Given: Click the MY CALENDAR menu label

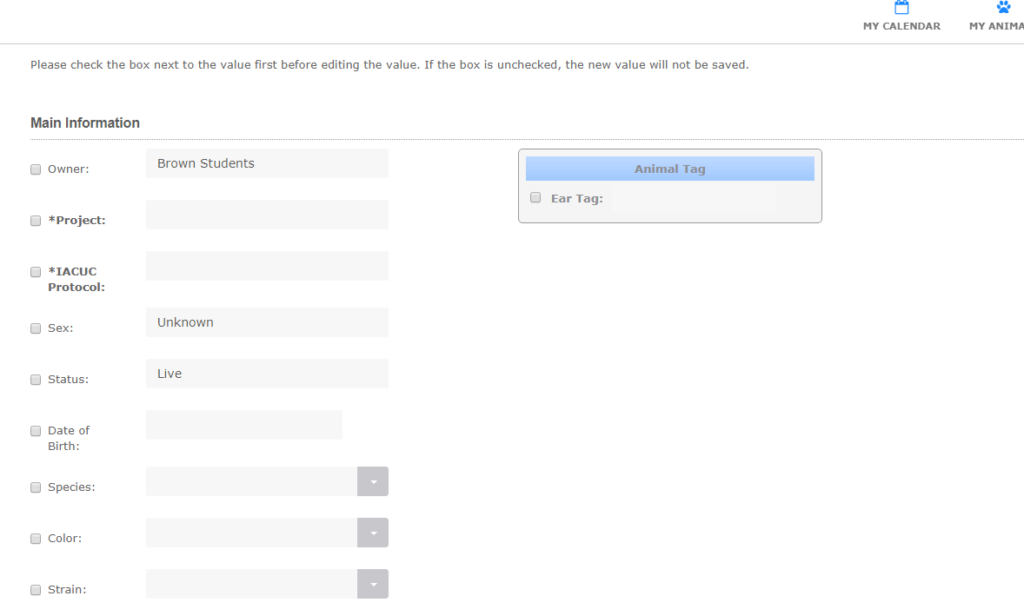Looking at the screenshot, I should [x=902, y=26].
